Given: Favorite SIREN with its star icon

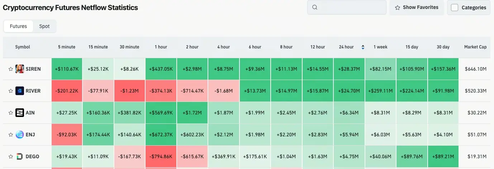Looking at the screenshot, I should click(11, 69).
